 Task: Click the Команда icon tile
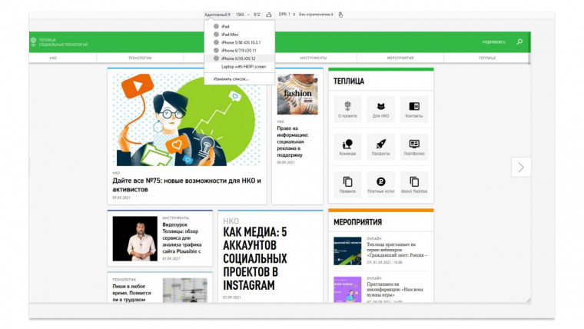[347, 145]
